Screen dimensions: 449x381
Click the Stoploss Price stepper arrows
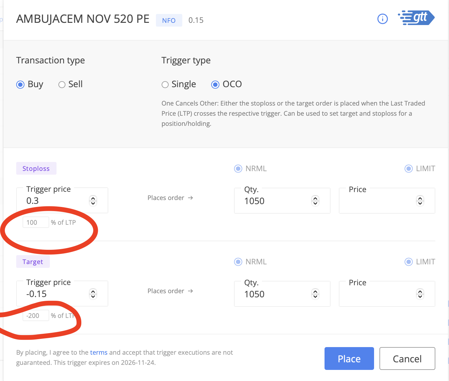(x=420, y=201)
